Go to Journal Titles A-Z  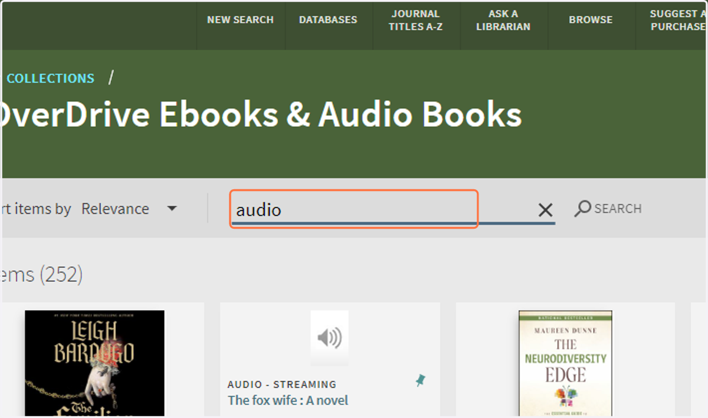coord(415,20)
